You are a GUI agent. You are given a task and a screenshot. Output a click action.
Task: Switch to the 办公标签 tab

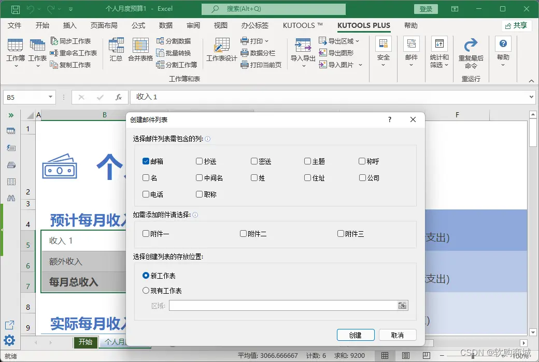tap(254, 25)
